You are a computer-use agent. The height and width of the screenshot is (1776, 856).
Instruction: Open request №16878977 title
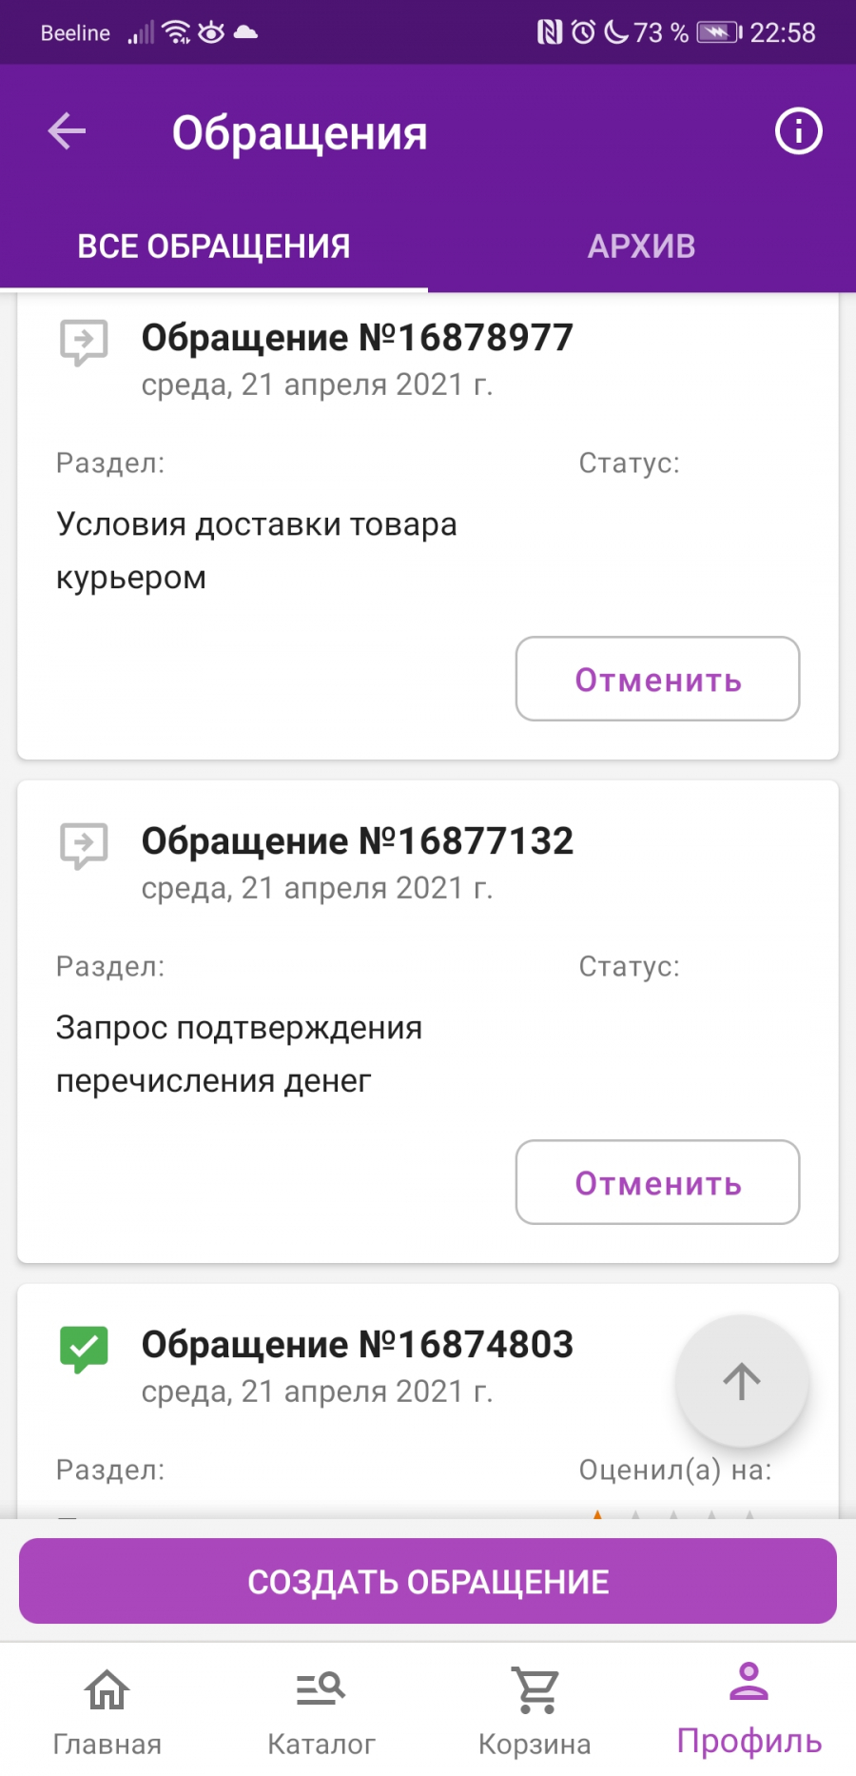coord(357,338)
